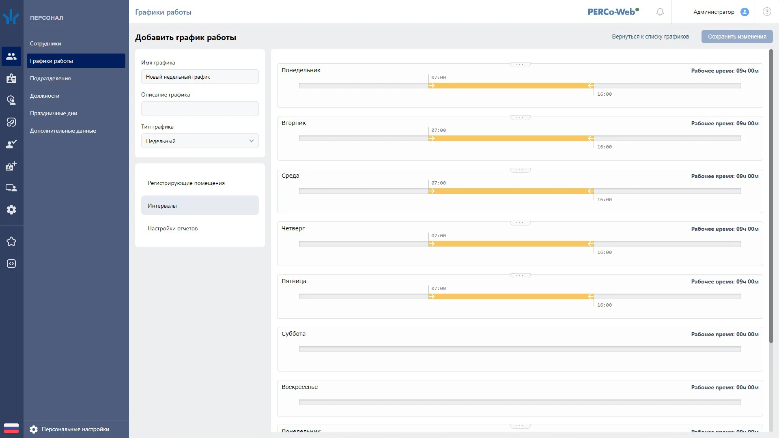Switch to the Настройки отчетов tab

click(173, 228)
